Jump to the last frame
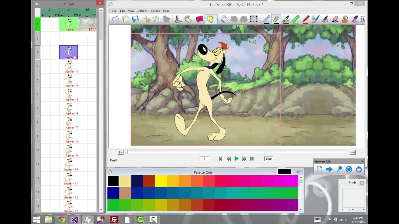 tap(252, 159)
